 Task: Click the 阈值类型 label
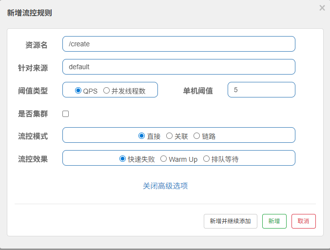click(x=33, y=91)
